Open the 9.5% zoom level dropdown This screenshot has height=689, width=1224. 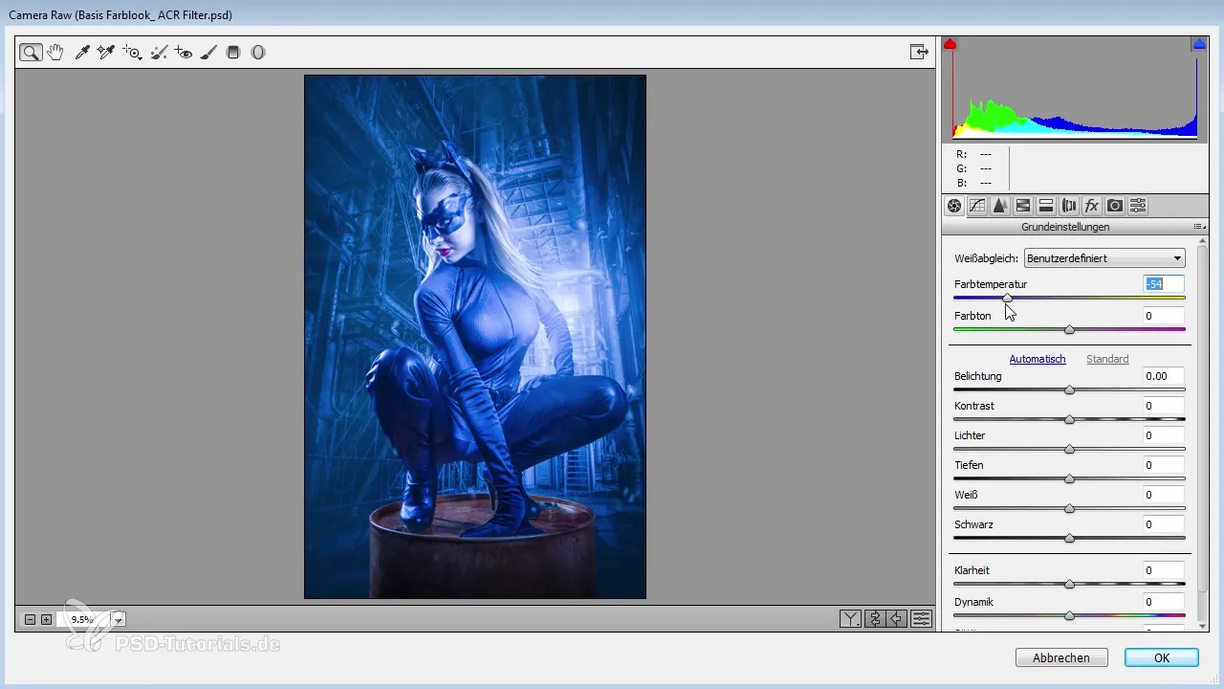119,620
